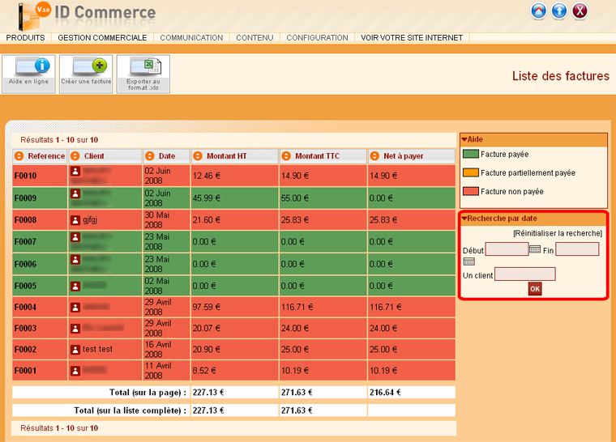Click VOIR VOTRE SITE INTERNET menu item
This screenshot has width=616, height=442.
[412, 38]
